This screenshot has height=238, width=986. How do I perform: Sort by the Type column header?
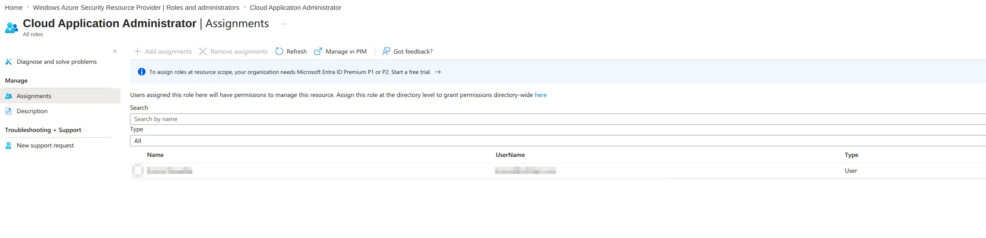[x=851, y=155]
